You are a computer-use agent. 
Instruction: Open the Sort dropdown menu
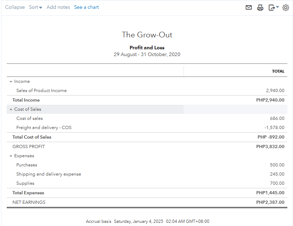coord(35,7)
